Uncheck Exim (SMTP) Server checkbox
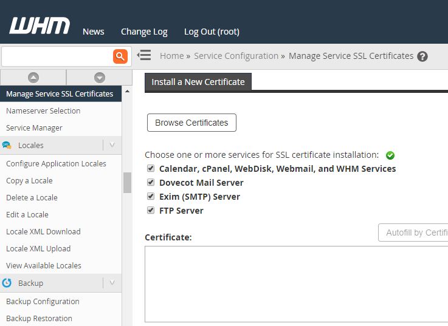The height and width of the screenshot is (326, 448). [151, 196]
